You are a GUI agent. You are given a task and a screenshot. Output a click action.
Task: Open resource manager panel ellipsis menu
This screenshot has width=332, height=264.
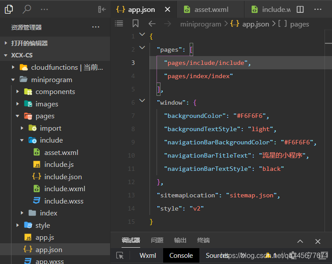click(x=95, y=27)
